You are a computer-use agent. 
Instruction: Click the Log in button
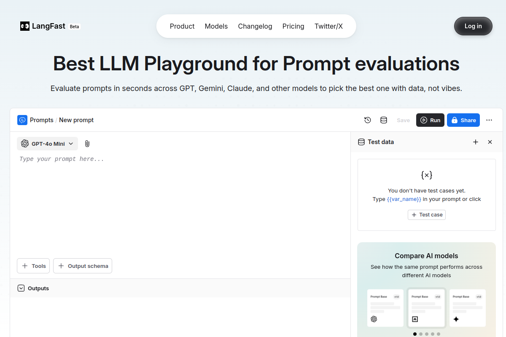(x=473, y=26)
